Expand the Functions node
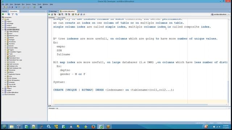232x130 pixels. (x=5, y=44)
